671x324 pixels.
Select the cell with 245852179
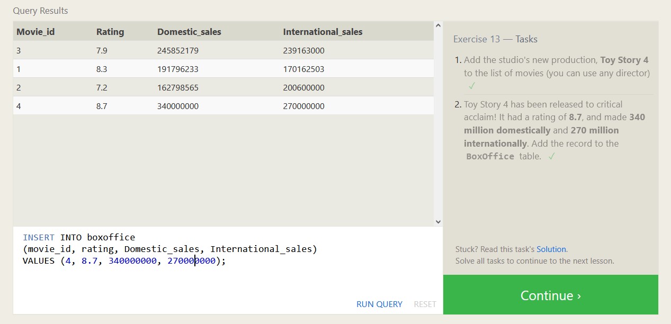pyautogui.click(x=178, y=51)
